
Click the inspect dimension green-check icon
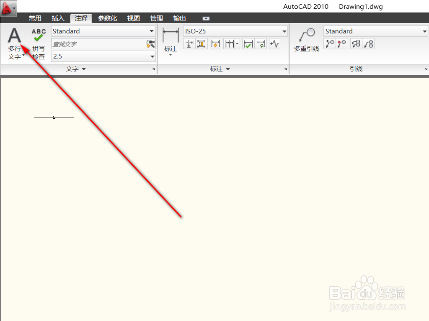[248, 43]
